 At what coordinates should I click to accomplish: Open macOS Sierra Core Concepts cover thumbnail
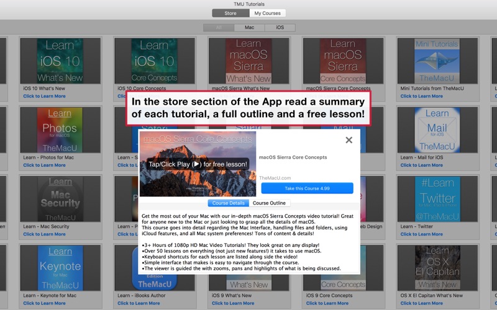pos(343,61)
